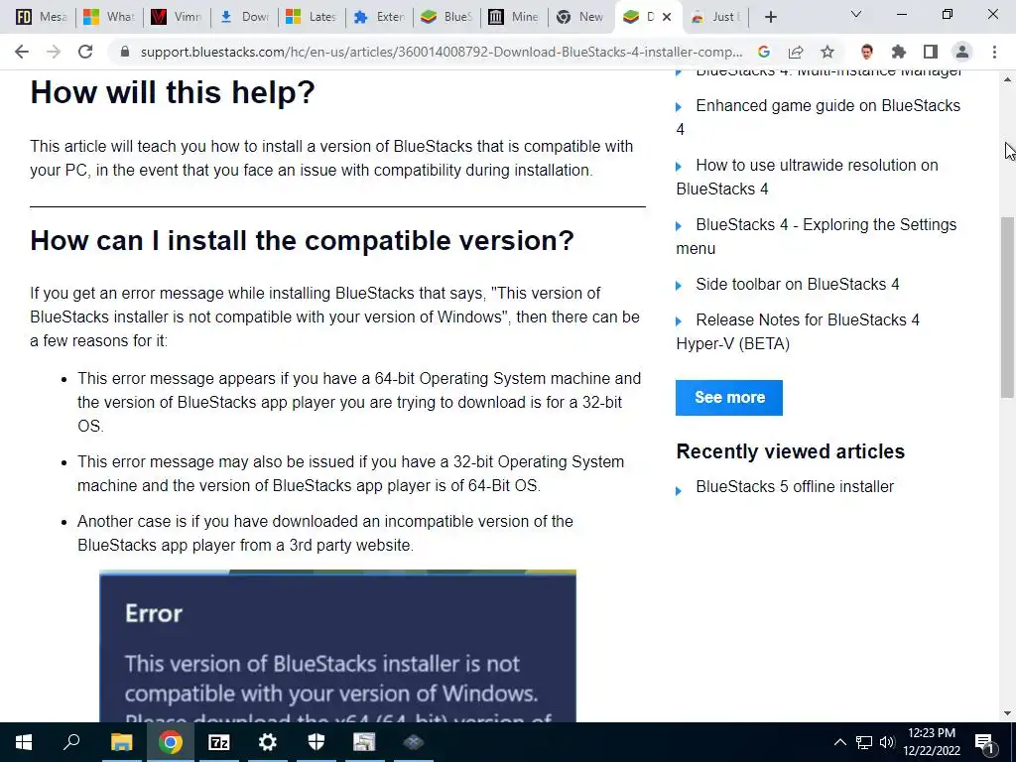The image size is (1016, 762).
Task: Close the active BlueStacks tab
Action: coord(667,17)
